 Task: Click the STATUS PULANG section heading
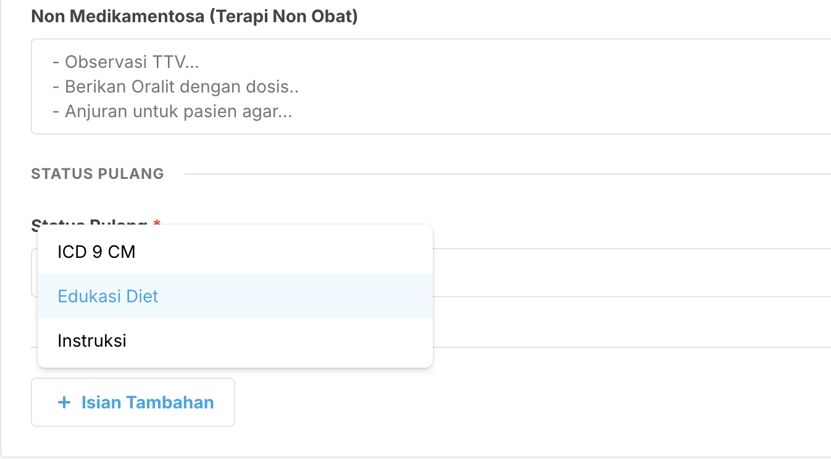coord(98,174)
